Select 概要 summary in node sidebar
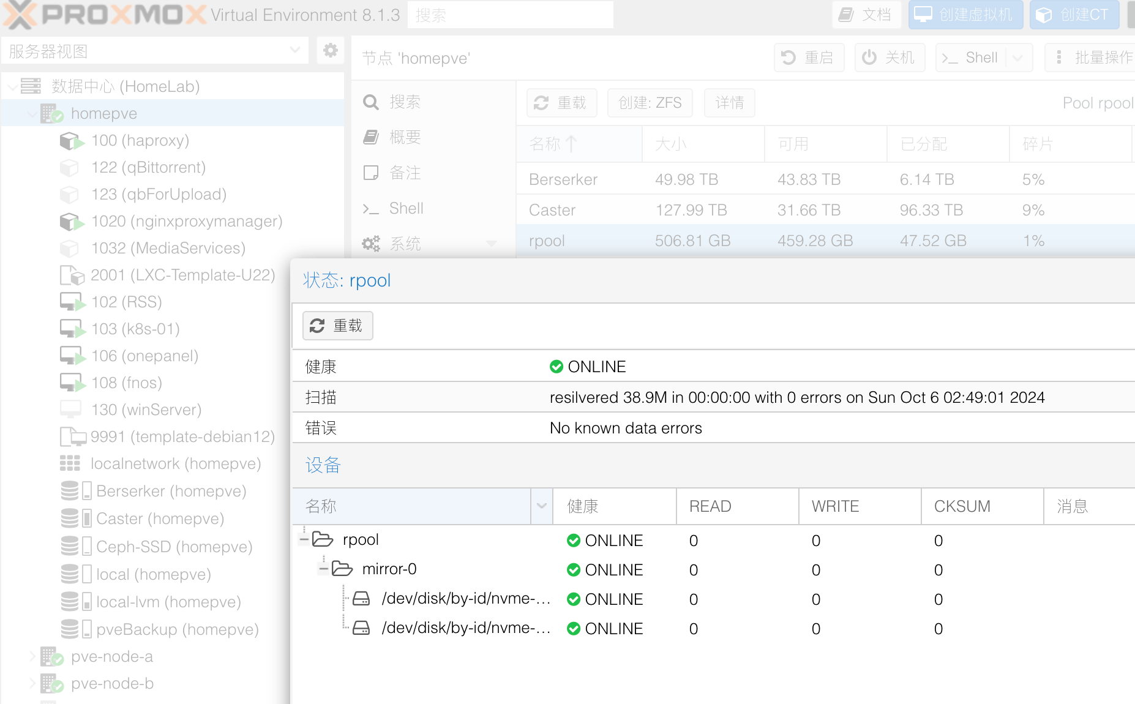1135x704 pixels. click(405, 137)
